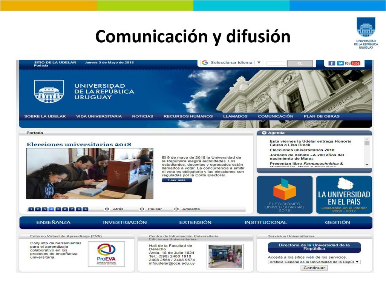Screen dimensions: 386x290
Task: Click the infoudelar@oce.edu.uy email text
Action: point(172,263)
